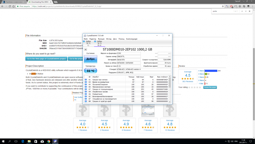
Task: Click the CrystalDiskInfo title bar icon
Action: (85, 36)
